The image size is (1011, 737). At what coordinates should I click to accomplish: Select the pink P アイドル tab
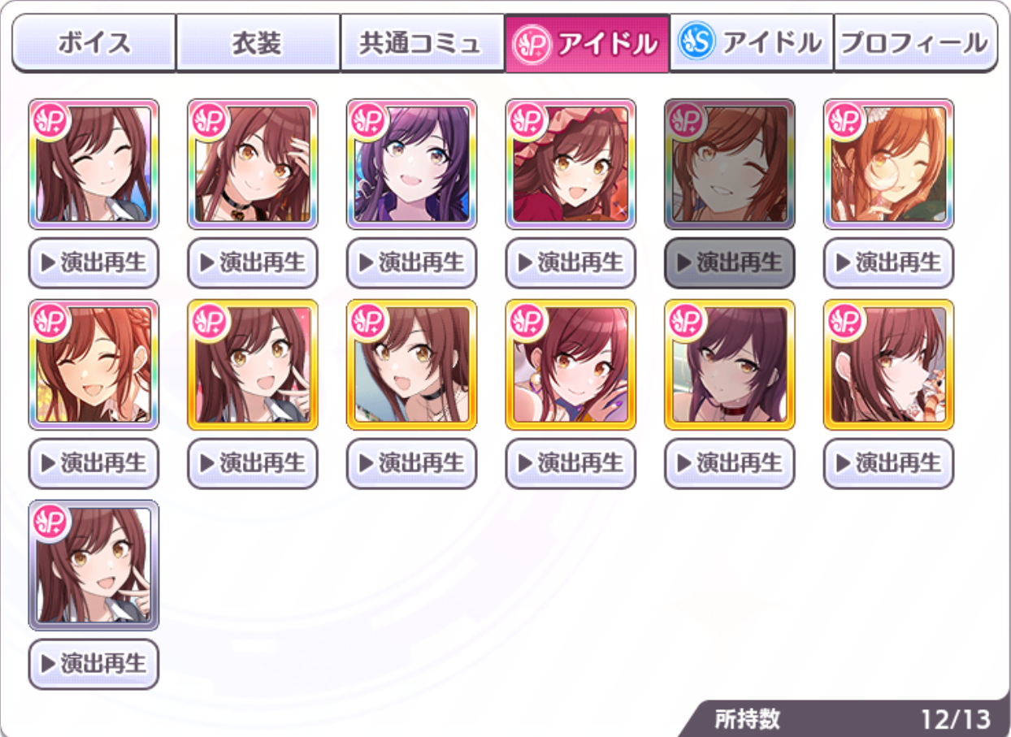pyautogui.click(x=587, y=43)
